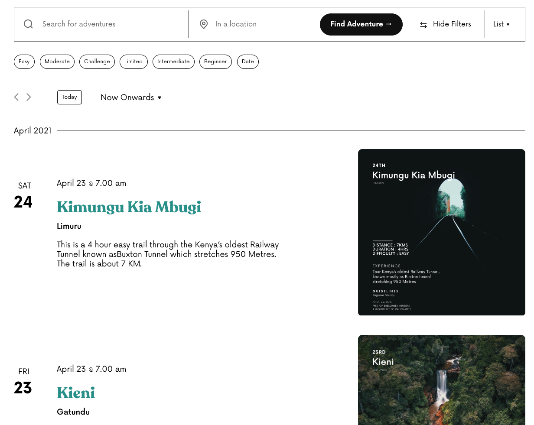Enable the Limited filter tag
534x425 pixels.
[133, 62]
